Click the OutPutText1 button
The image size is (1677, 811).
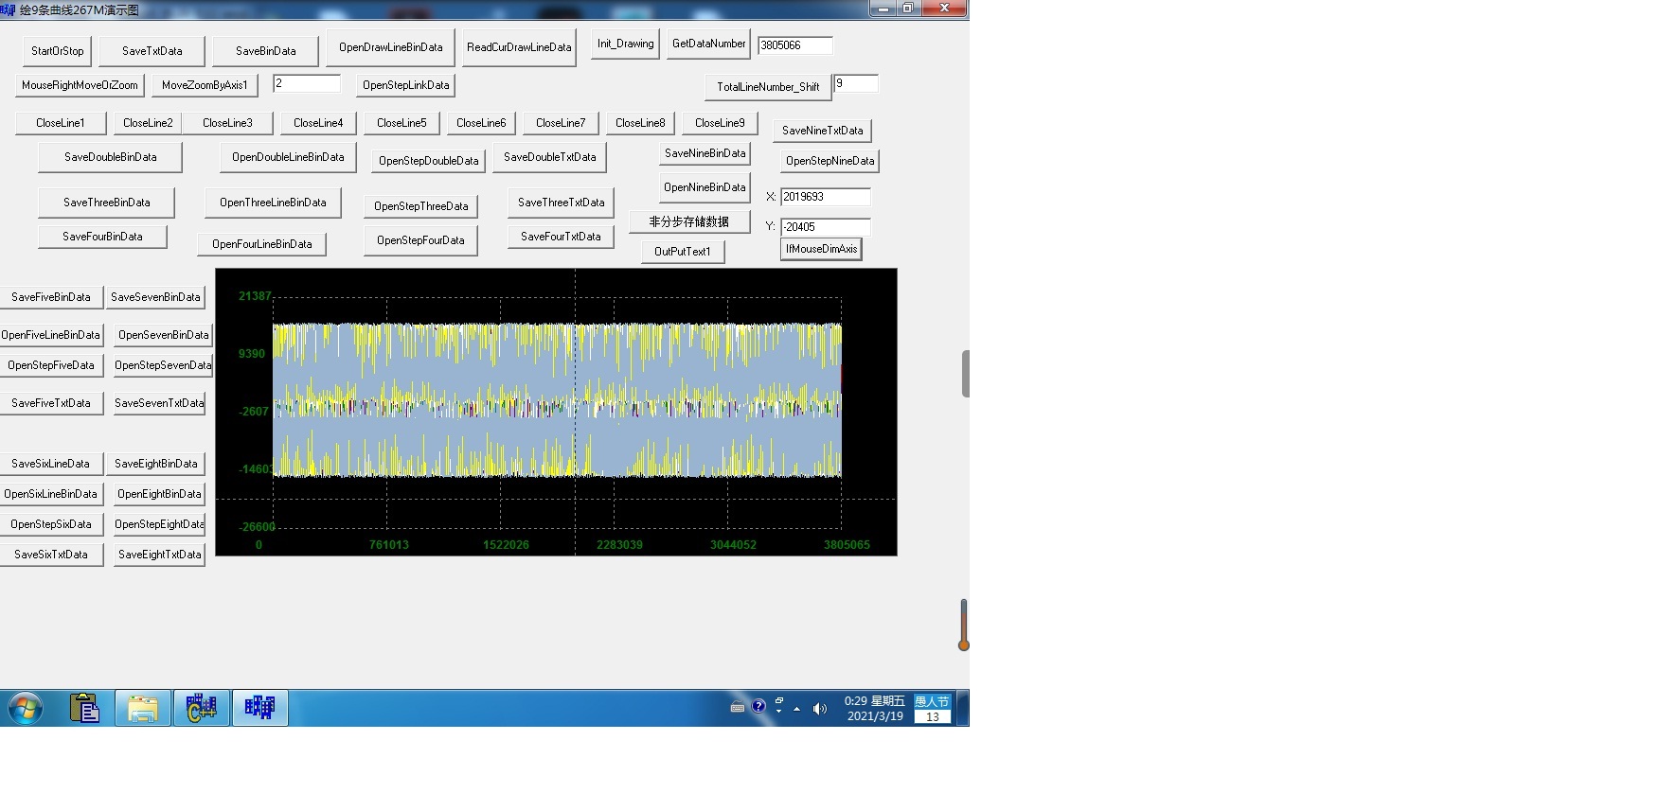(x=683, y=252)
